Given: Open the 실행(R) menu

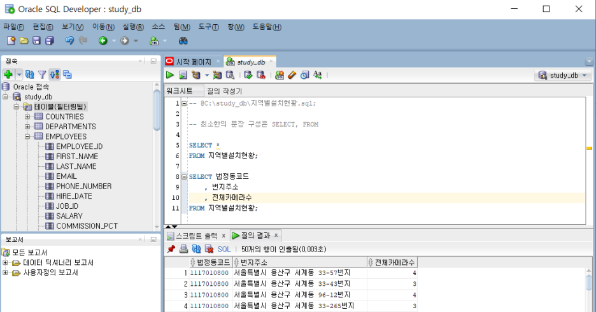Looking at the screenshot, I should tap(133, 27).
